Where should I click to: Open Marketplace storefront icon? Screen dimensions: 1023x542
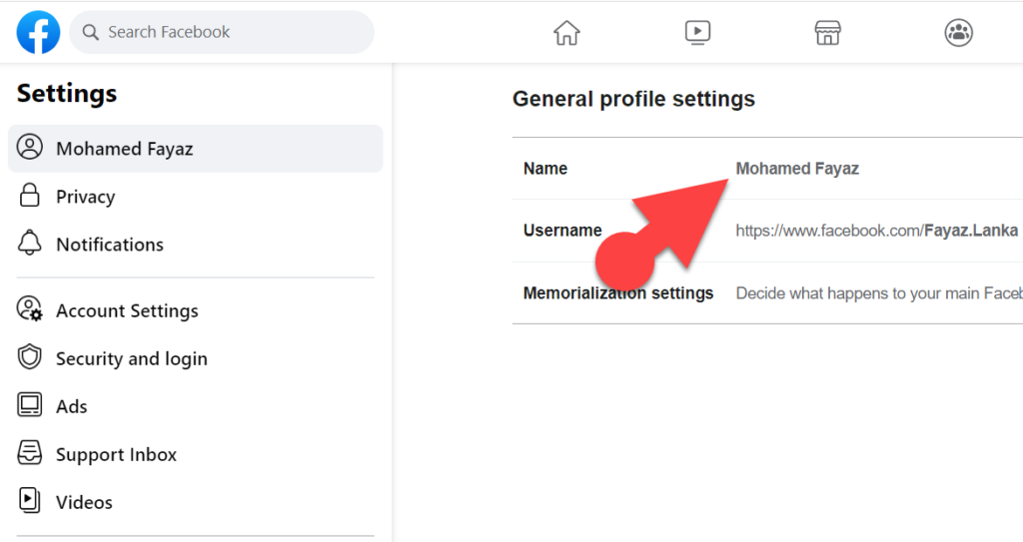tap(828, 32)
